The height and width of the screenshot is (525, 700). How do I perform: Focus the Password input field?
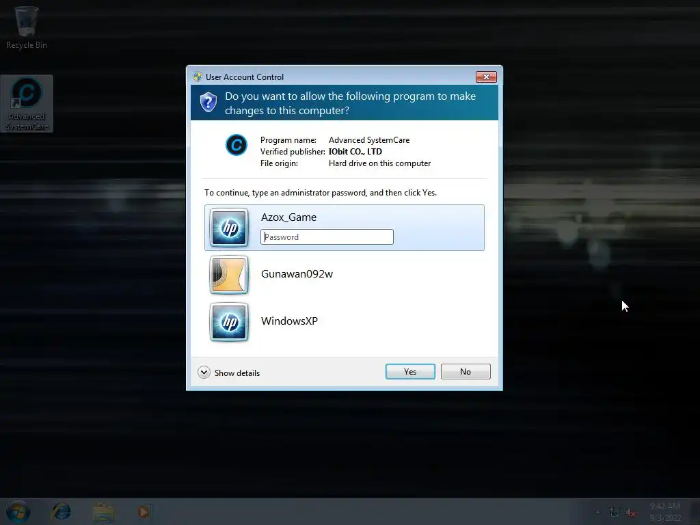[x=327, y=237]
